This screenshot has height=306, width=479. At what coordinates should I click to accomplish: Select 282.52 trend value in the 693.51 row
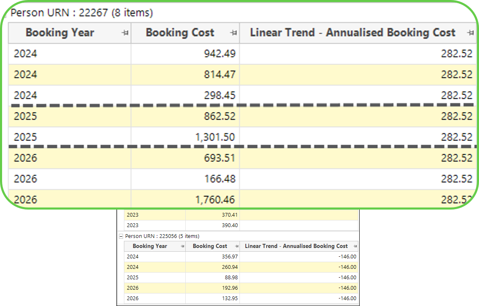[358, 158]
